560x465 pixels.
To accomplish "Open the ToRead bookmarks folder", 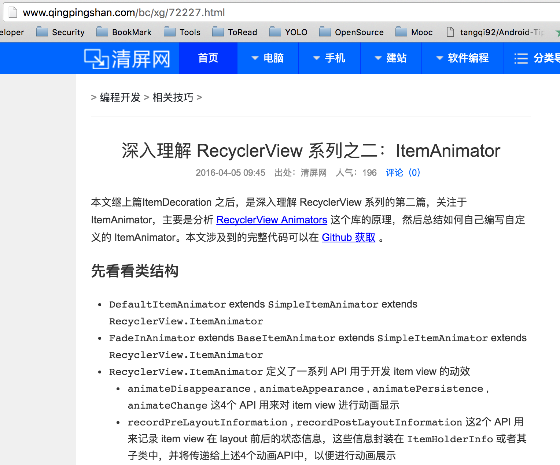I will click(235, 32).
